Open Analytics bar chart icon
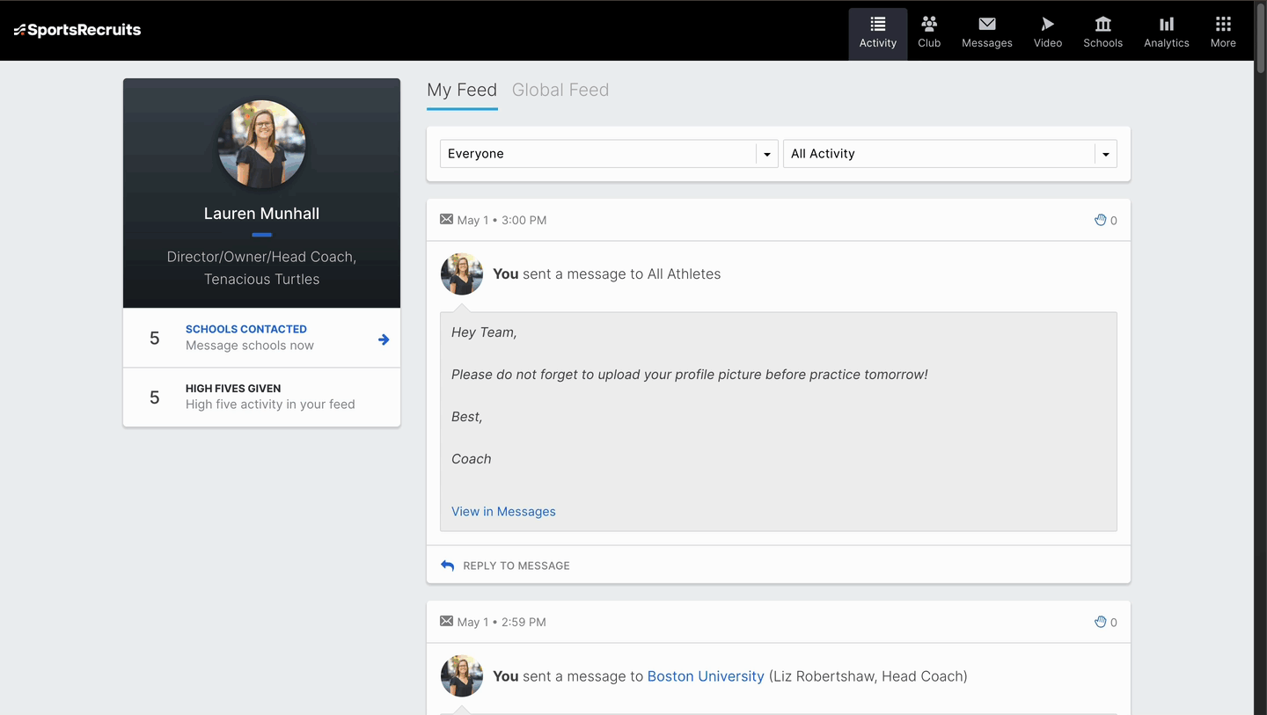Image resolution: width=1267 pixels, height=715 pixels. 1167,24
